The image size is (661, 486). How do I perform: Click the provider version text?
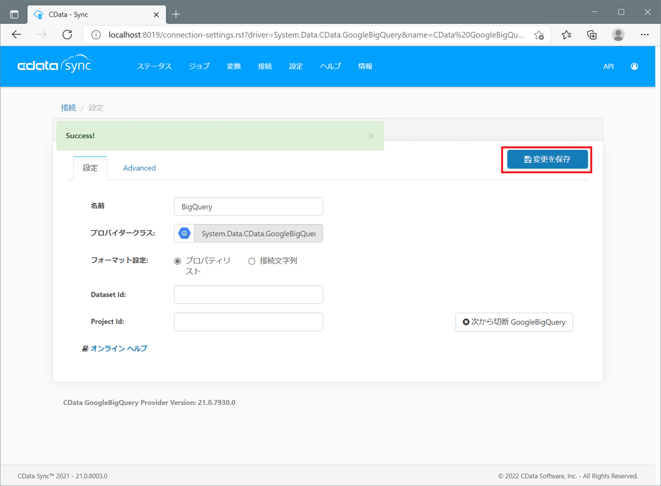click(x=149, y=402)
